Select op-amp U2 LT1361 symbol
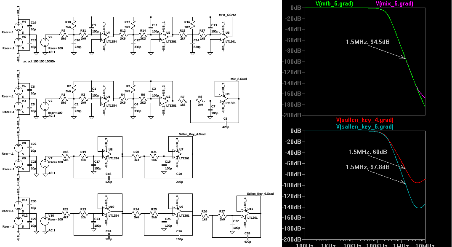Screen dimensions: 452x247 pyautogui.click(x=163, y=101)
